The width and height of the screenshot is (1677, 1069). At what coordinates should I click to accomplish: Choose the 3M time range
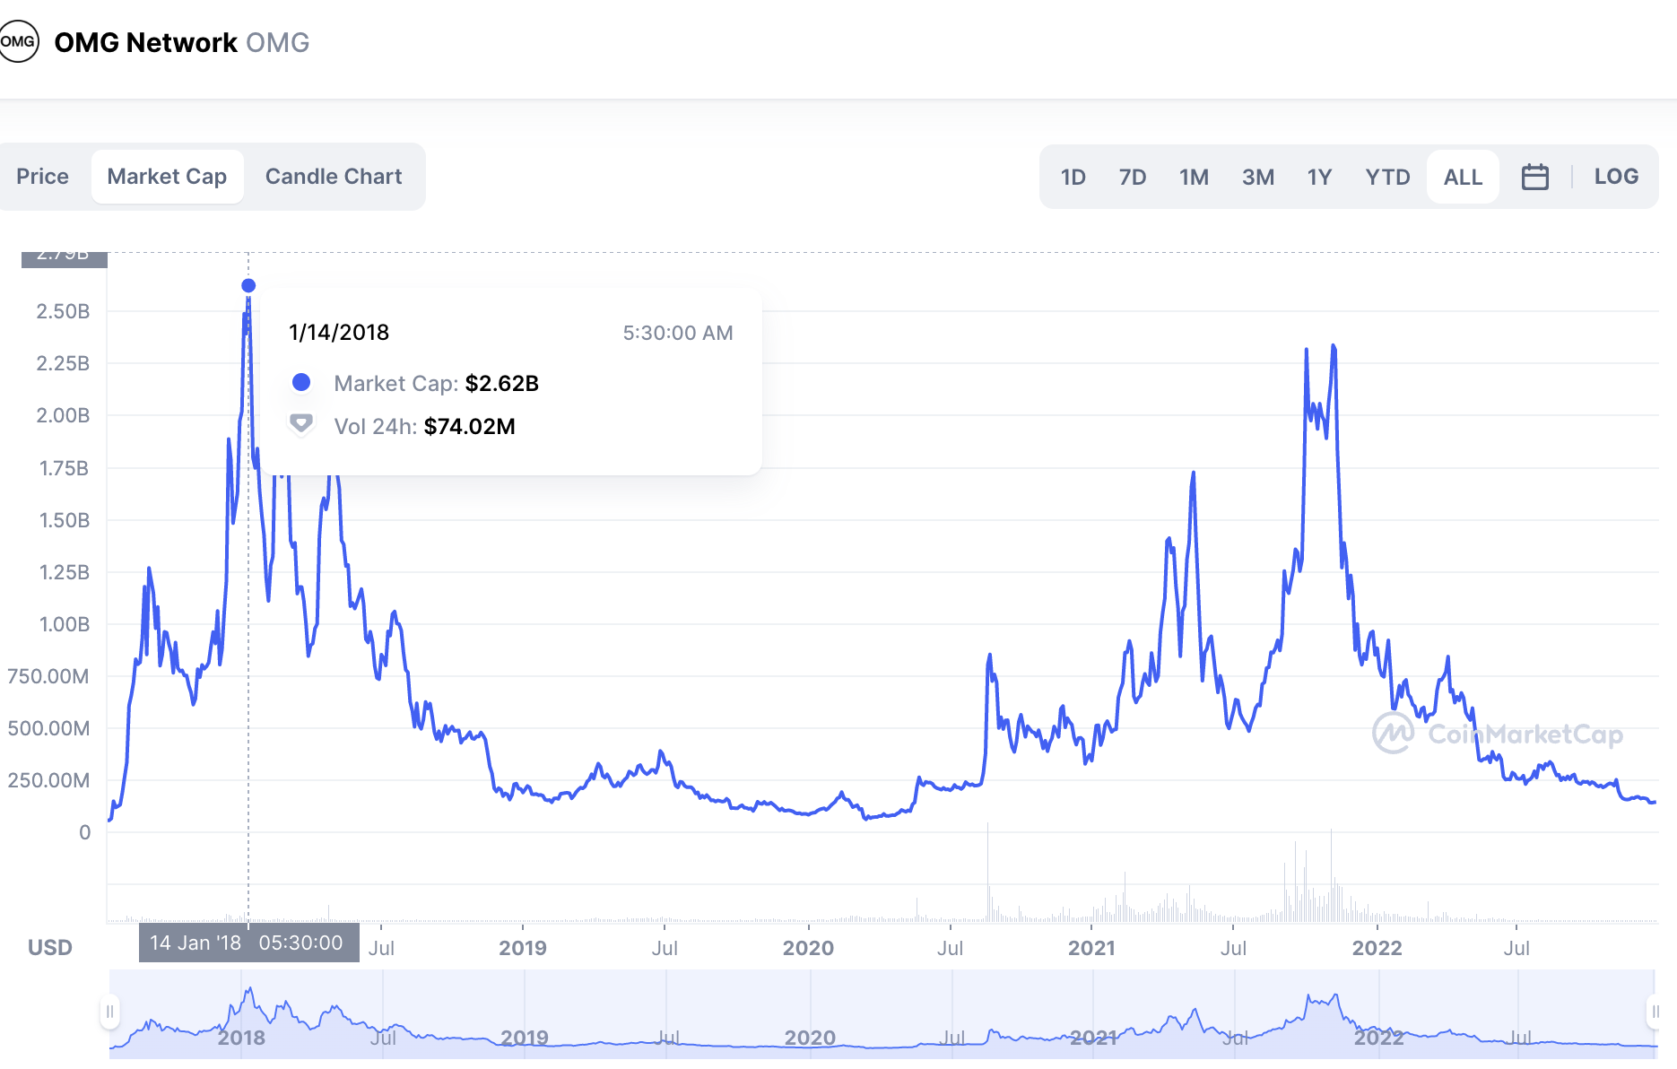[x=1258, y=177]
